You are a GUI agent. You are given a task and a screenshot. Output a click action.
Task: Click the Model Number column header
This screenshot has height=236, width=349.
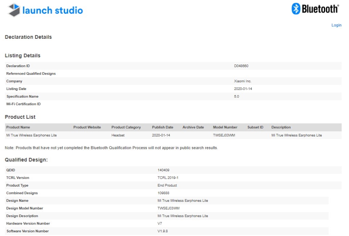point(225,127)
